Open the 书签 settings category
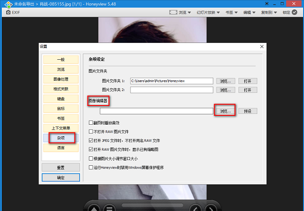304x211 pixels. coord(61,118)
